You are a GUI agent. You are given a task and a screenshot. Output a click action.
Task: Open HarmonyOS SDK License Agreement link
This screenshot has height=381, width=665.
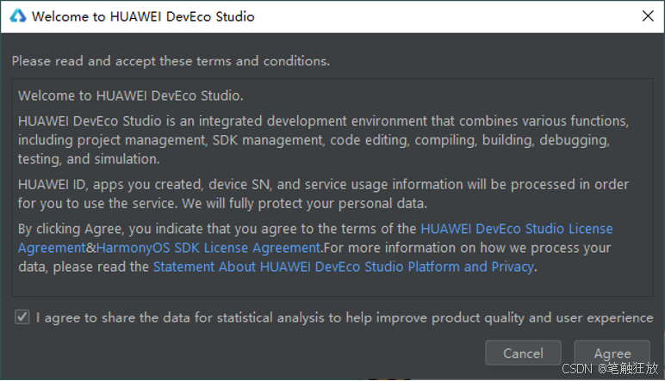tap(208, 248)
